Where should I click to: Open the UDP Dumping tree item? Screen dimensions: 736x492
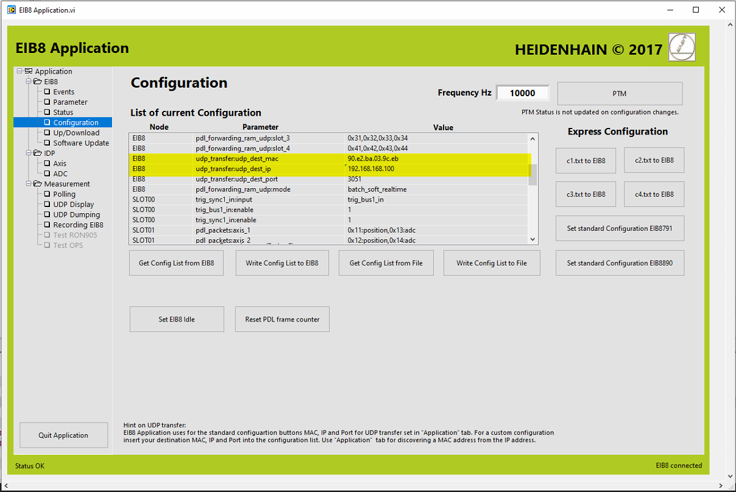pyautogui.click(x=76, y=214)
